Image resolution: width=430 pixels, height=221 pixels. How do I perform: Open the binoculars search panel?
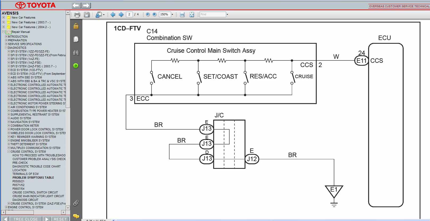[76, 53]
